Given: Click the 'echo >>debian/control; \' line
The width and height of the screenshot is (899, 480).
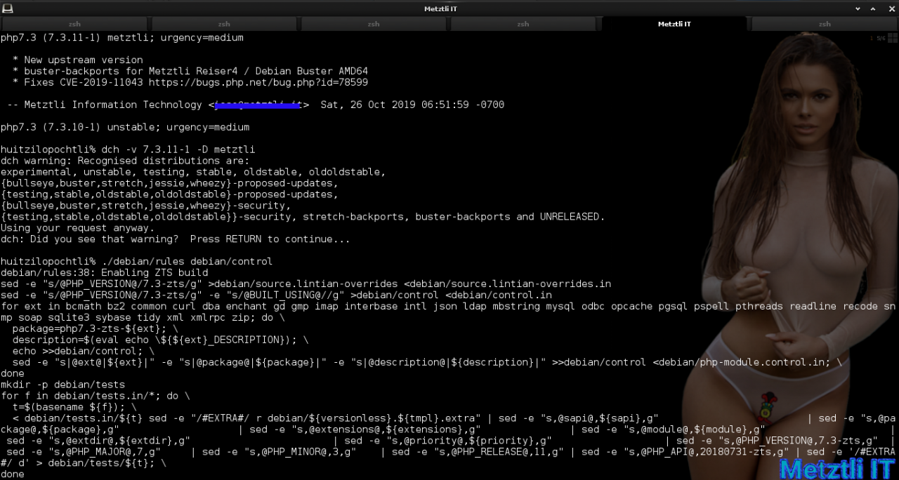Looking at the screenshot, I should 83,352.
